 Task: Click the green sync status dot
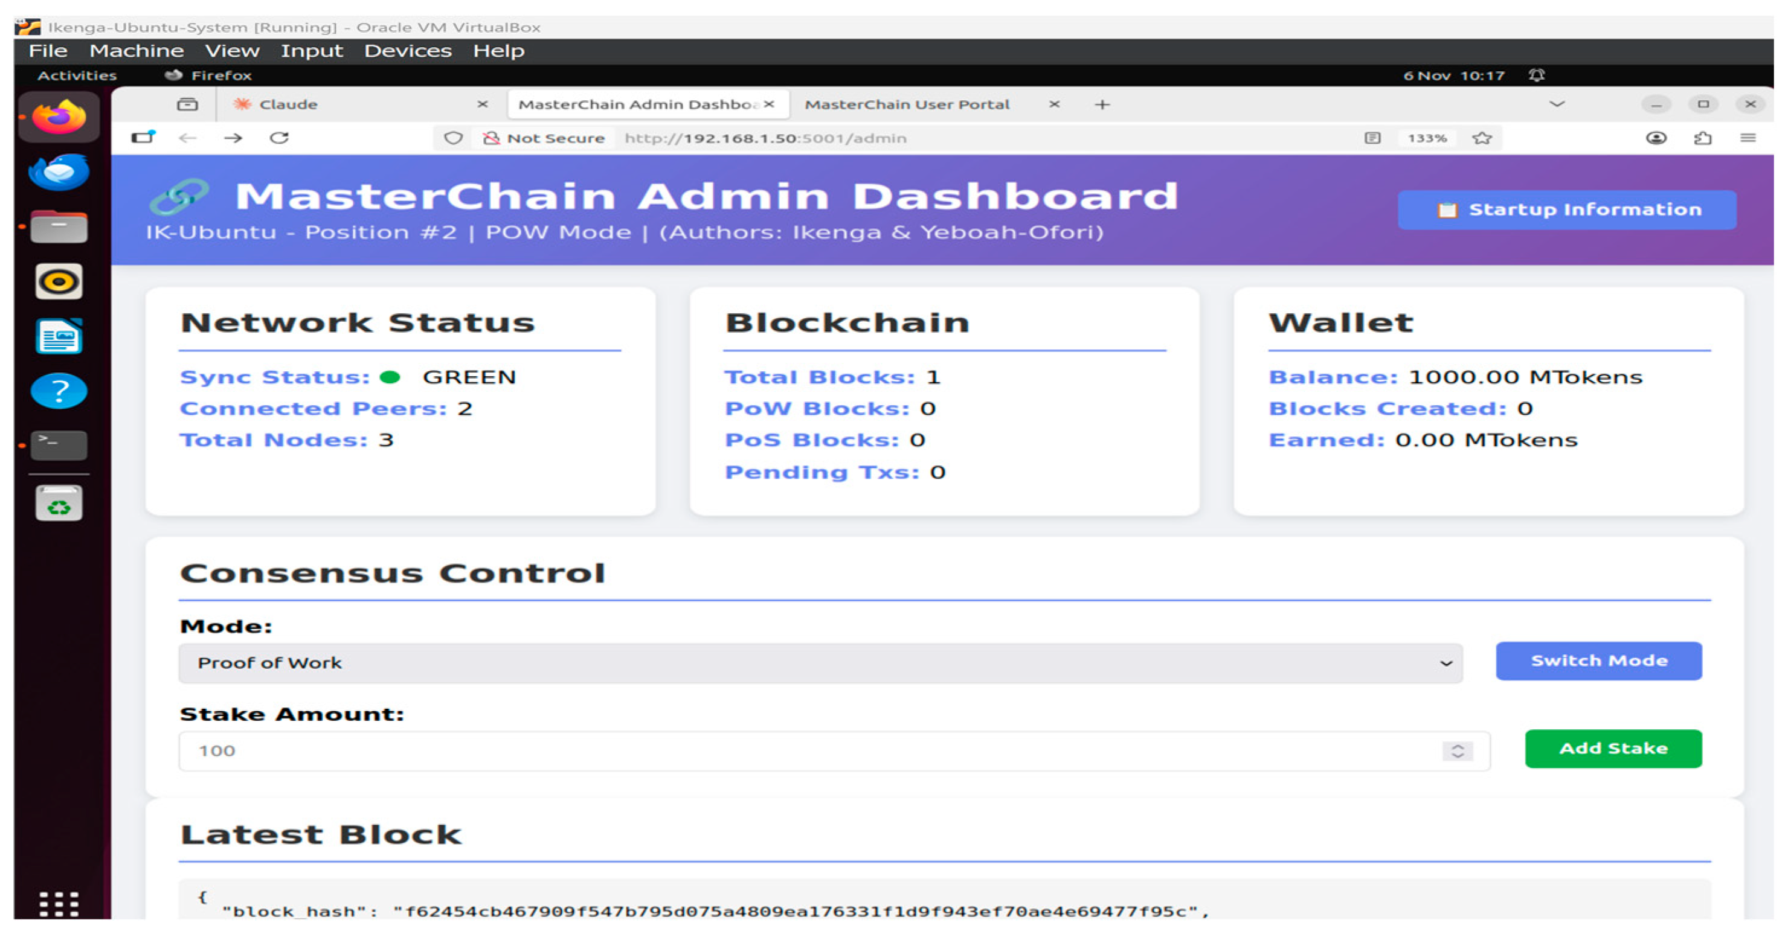(x=390, y=377)
